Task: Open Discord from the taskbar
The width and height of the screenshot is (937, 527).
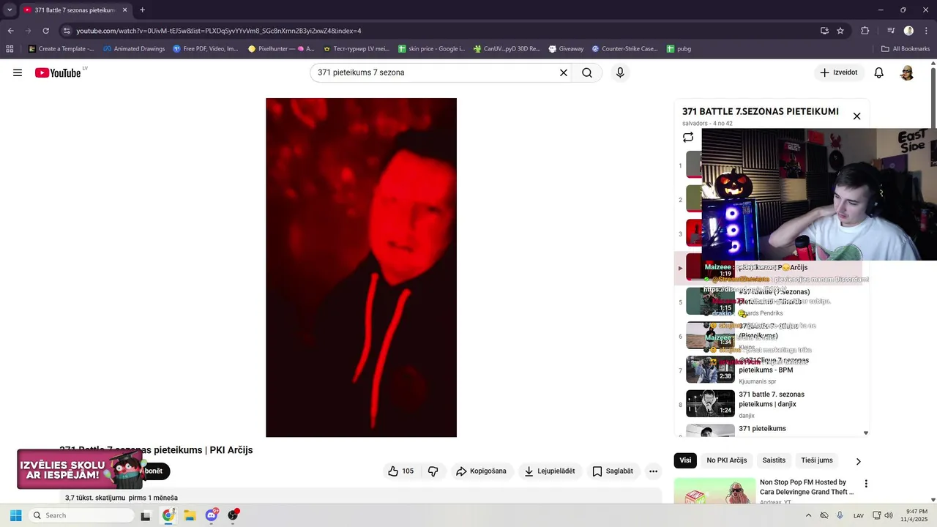Action: (212, 515)
